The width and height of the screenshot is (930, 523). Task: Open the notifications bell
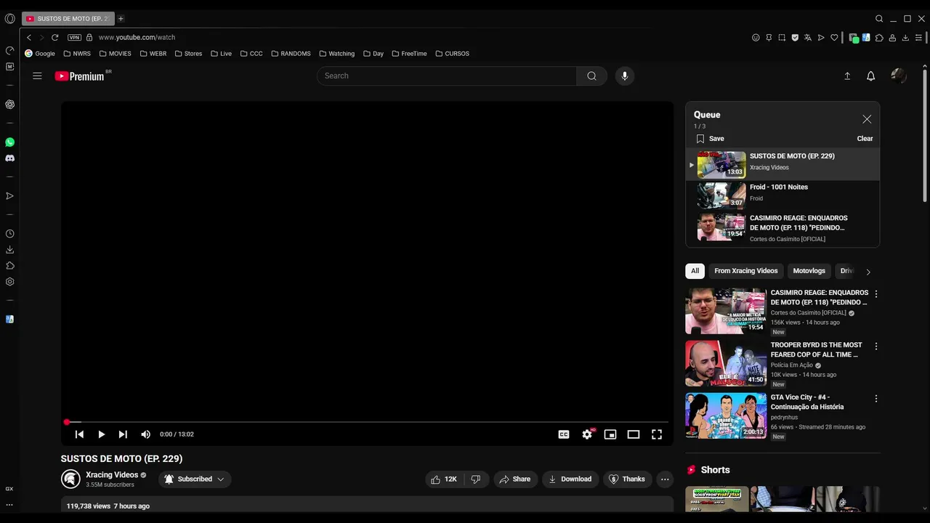coord(870,76)
